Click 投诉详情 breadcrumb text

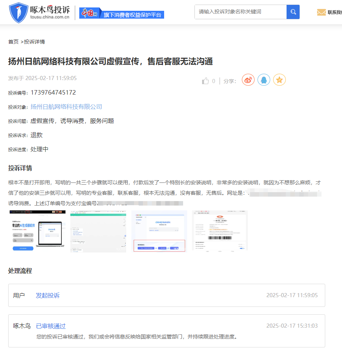[35, 42]
